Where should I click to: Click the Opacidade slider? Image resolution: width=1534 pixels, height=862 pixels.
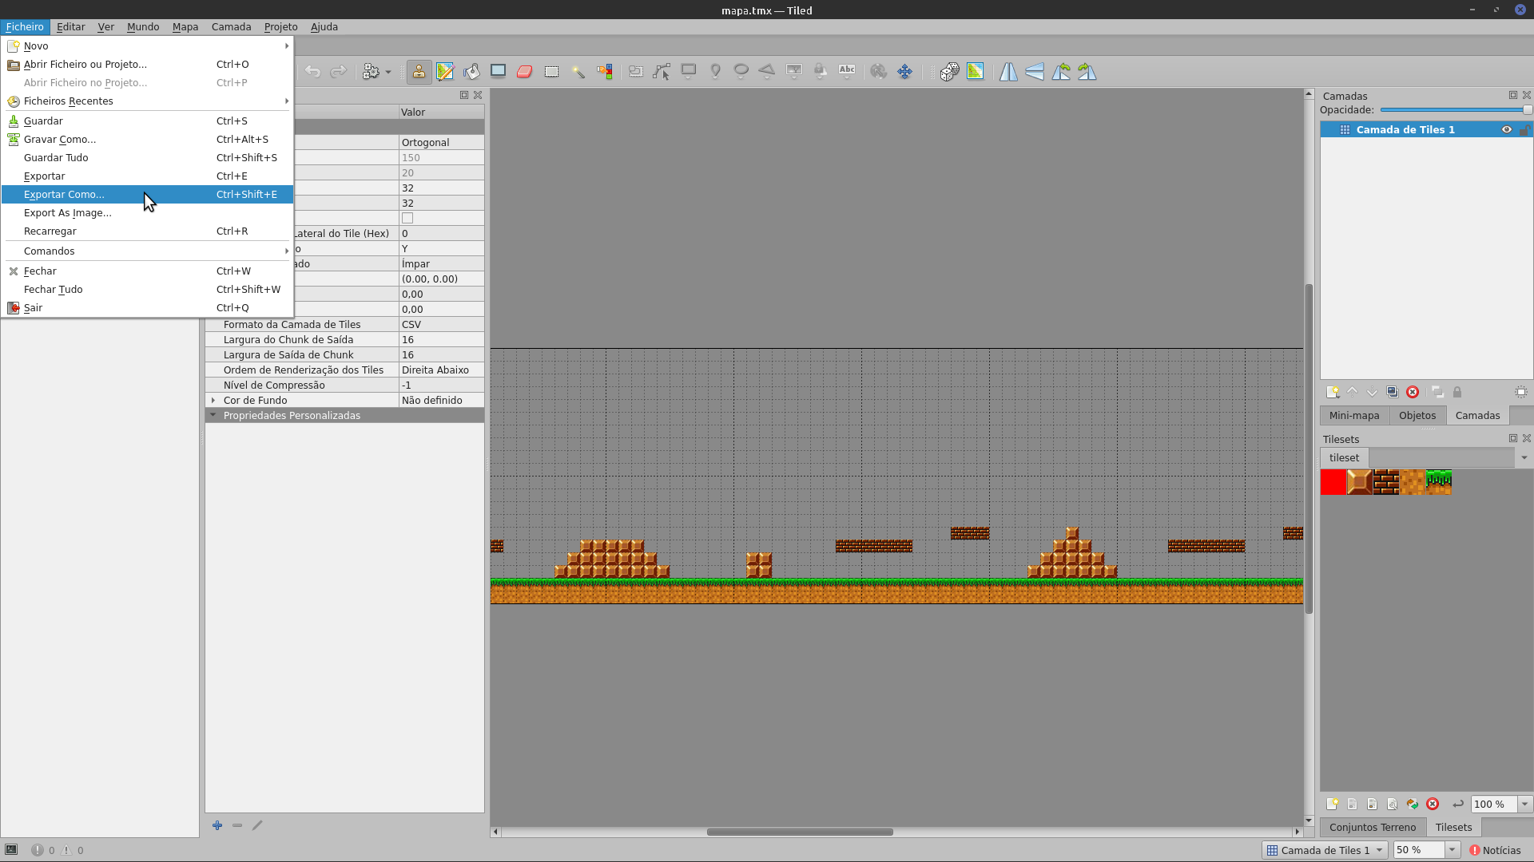[1454, 110]
